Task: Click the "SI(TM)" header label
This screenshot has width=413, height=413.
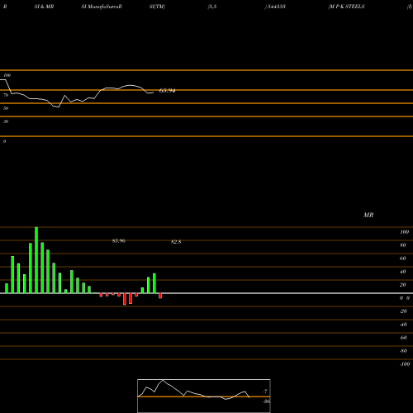Action: [157, 7]
